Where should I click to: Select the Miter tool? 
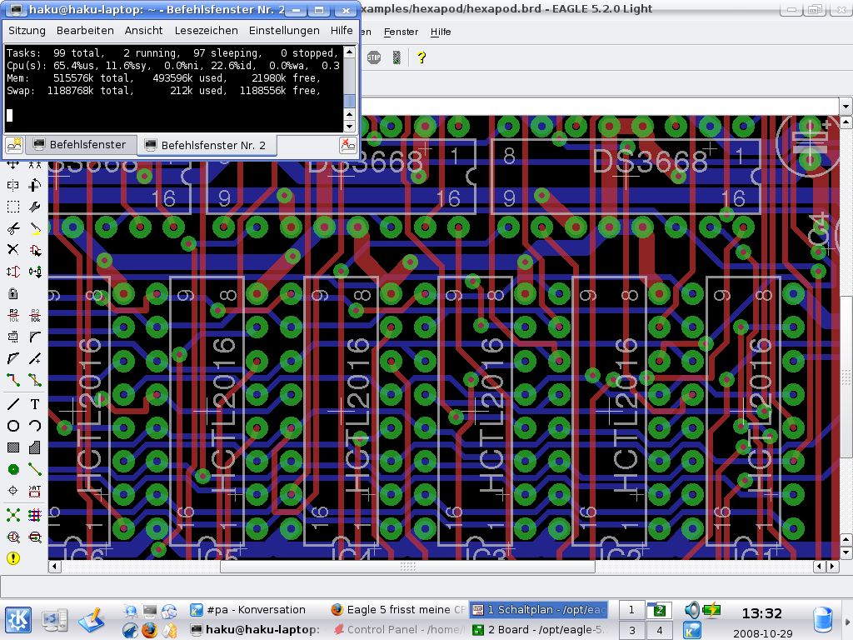pyautogui.click(x=35, y=337)
